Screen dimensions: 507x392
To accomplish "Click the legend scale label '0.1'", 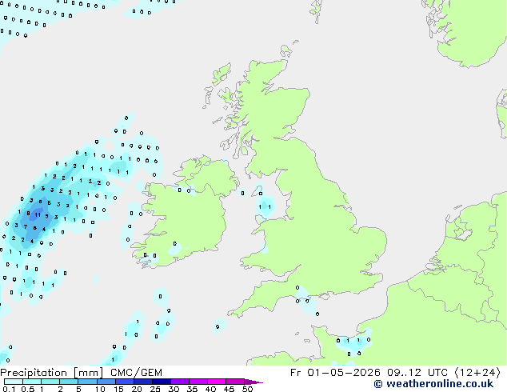I will [x=9, y=389].
